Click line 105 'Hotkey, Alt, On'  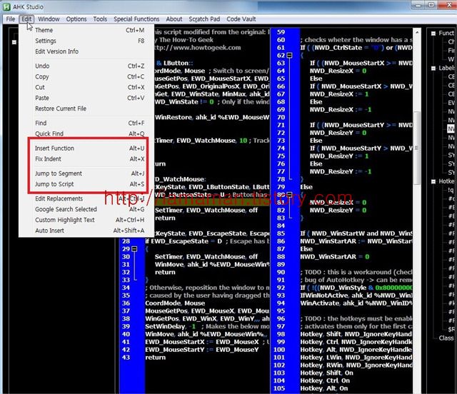point(323,388)
